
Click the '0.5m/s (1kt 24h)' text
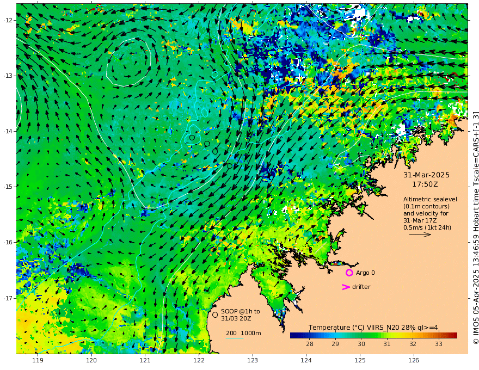click(x=427, y=227)
